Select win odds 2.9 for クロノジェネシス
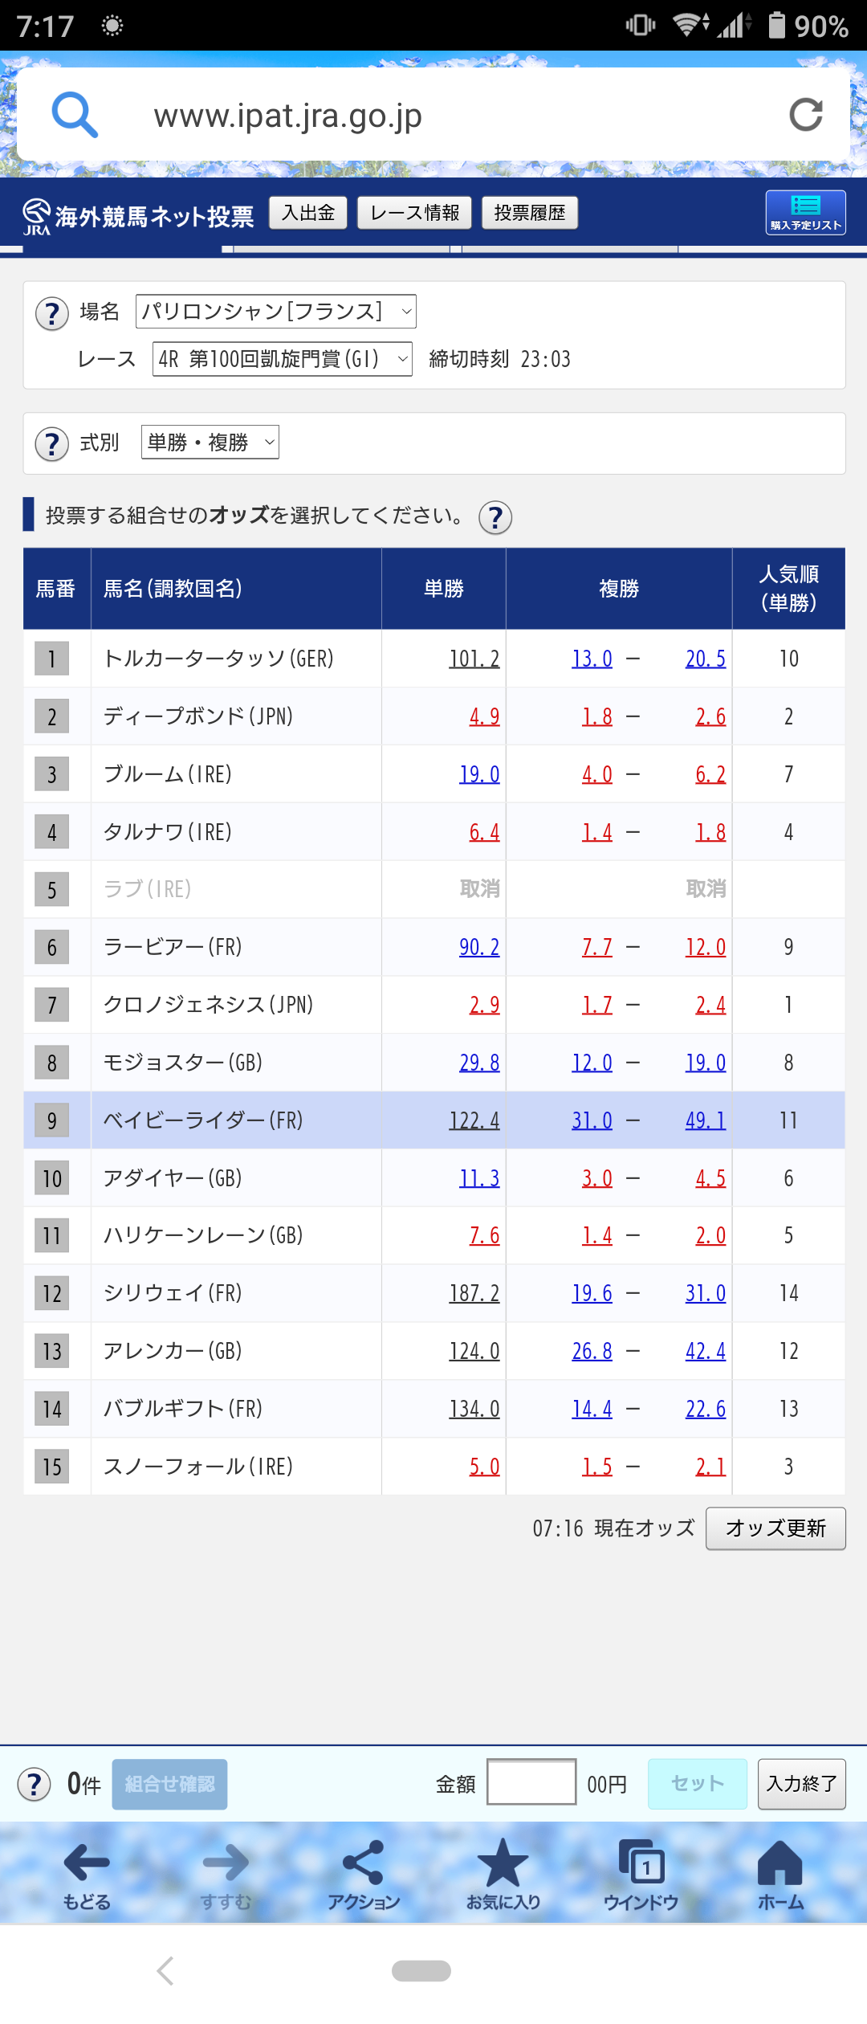Viewport: 867px width, 2024px height. (x=484, y=1005)
